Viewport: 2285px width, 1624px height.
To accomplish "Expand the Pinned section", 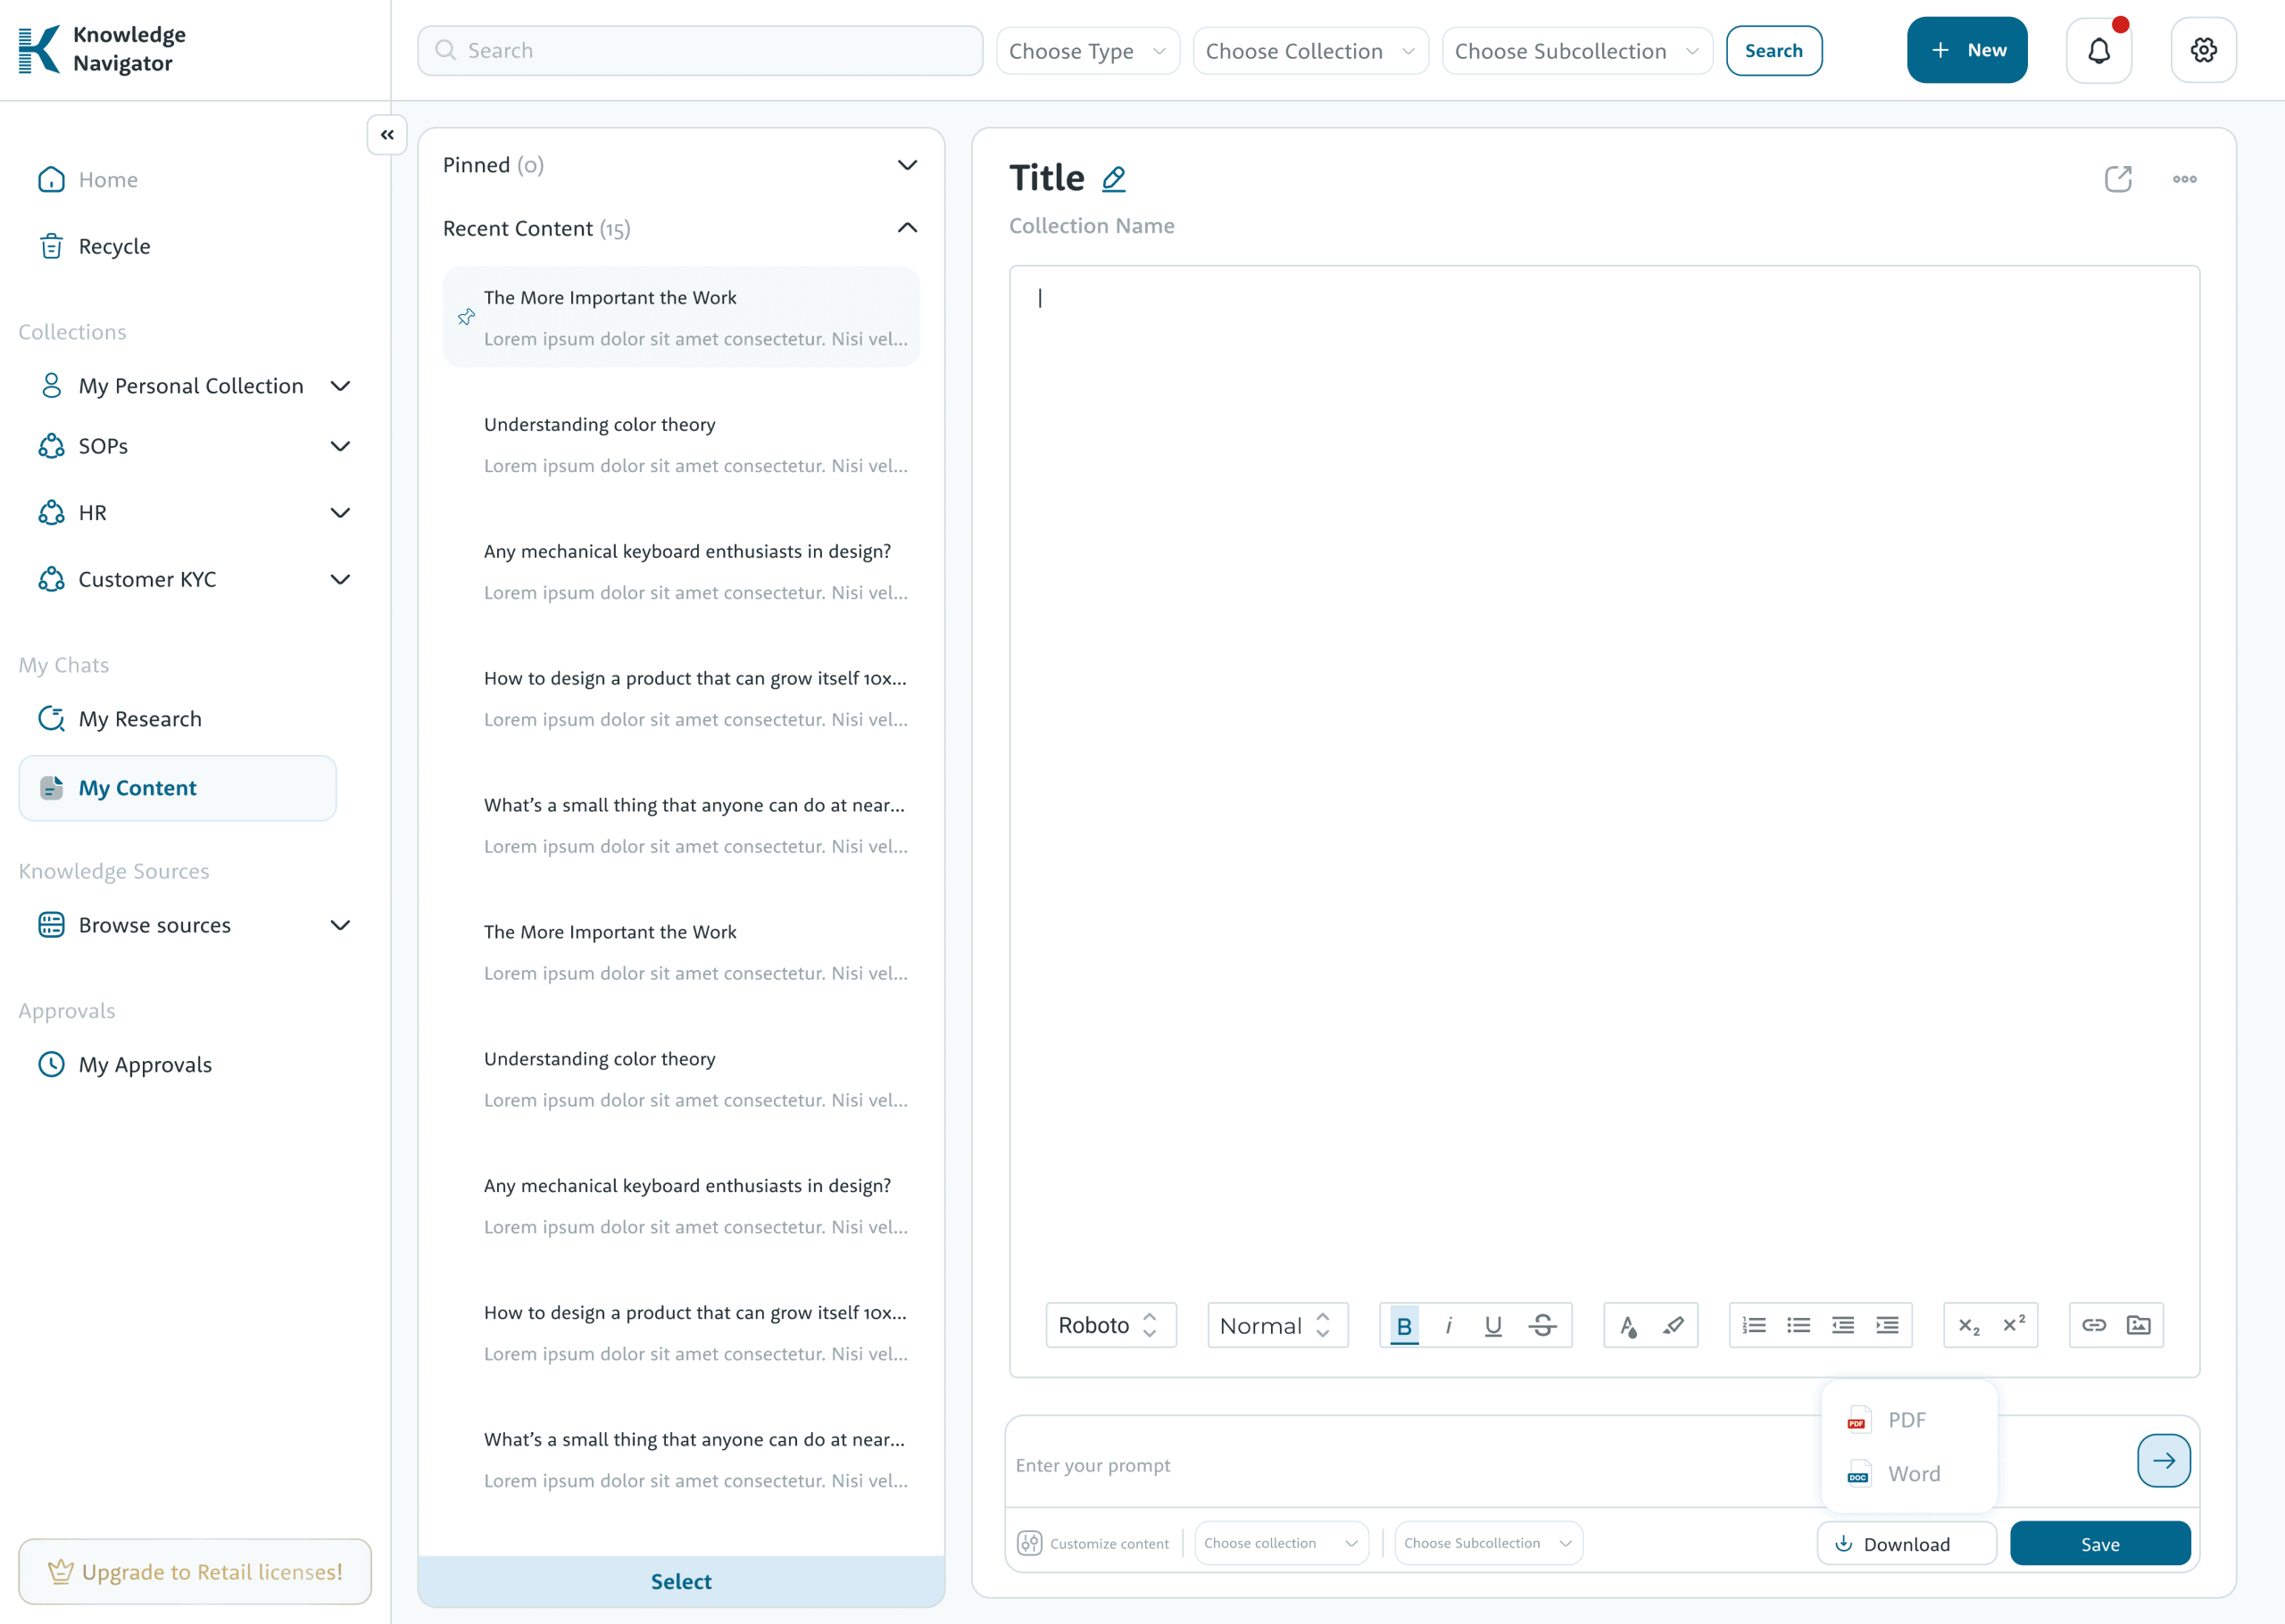I will [906, 165].
